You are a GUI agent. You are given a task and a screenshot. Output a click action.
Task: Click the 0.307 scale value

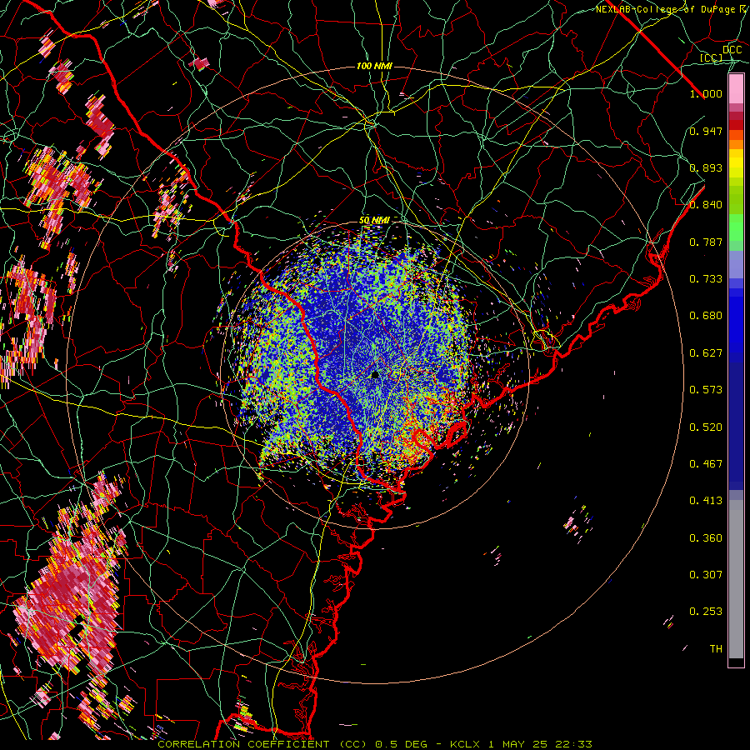(706, 575)
